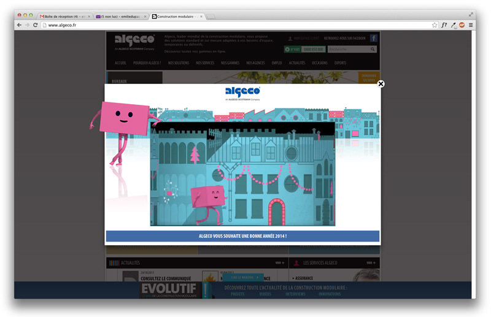Click the Facebook icon in site header
The height and width of the screenshot is (317, 491).
click(x=373, y=38)
